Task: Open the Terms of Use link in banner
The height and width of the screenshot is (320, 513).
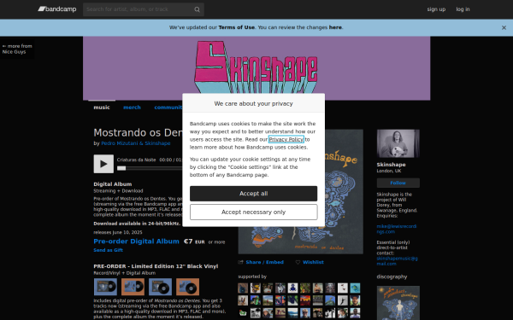Action: [236, 27]
